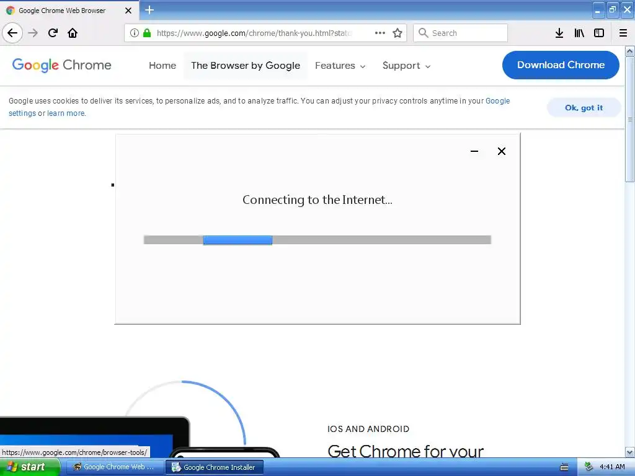Switch to Google Chrome Installer taskbar item
The height and width of the screenshot is (476, 635).
click(215, 467)
